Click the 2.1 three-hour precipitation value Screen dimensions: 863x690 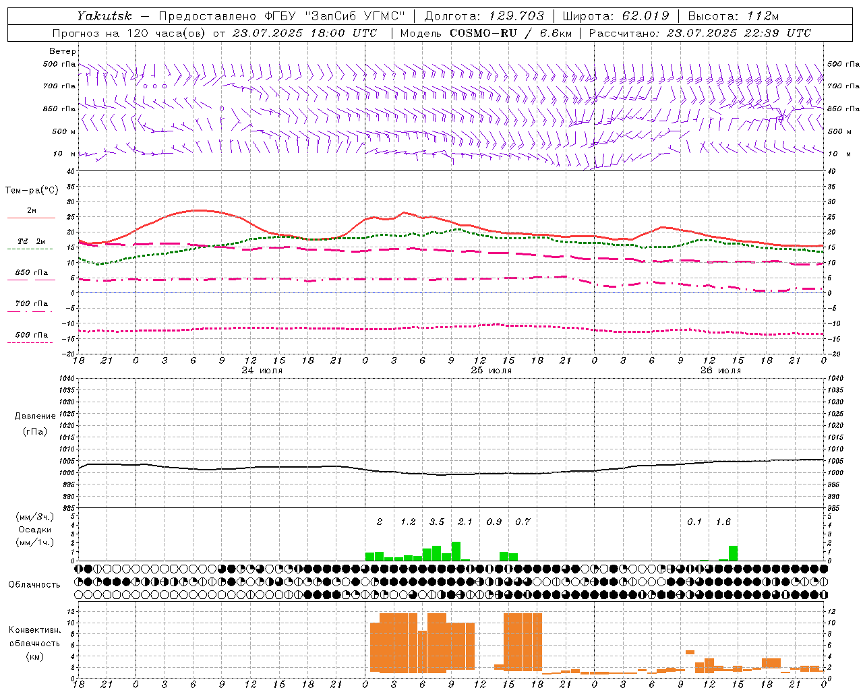coord(465,522)
